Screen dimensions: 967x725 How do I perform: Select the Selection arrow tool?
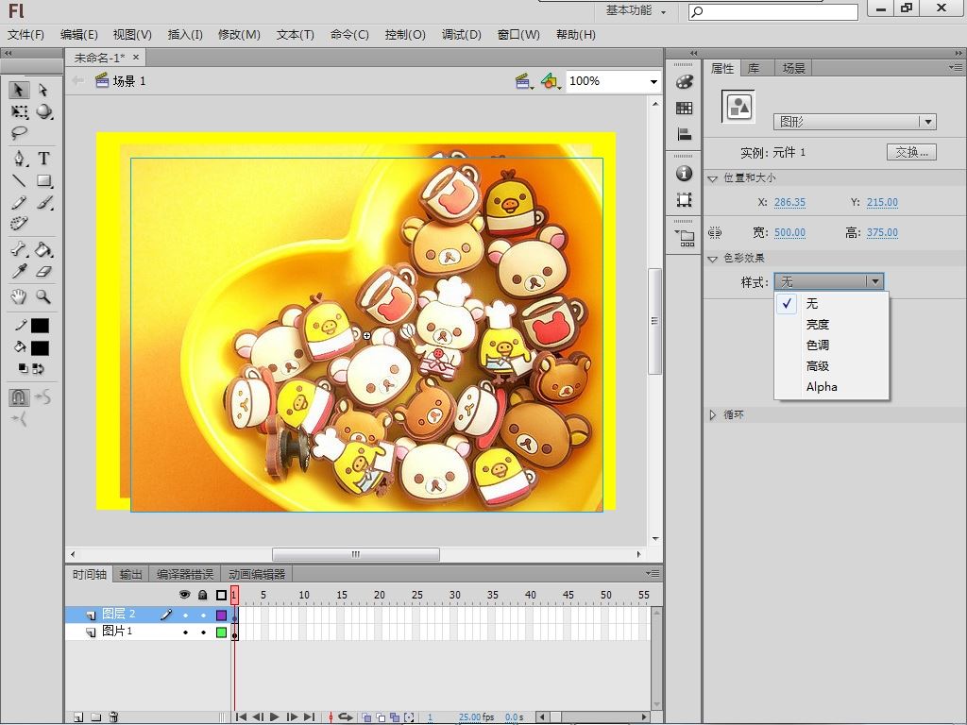coord(19,90)
